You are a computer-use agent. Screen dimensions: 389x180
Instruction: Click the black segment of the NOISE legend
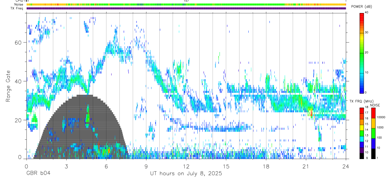tap(373, 154)
